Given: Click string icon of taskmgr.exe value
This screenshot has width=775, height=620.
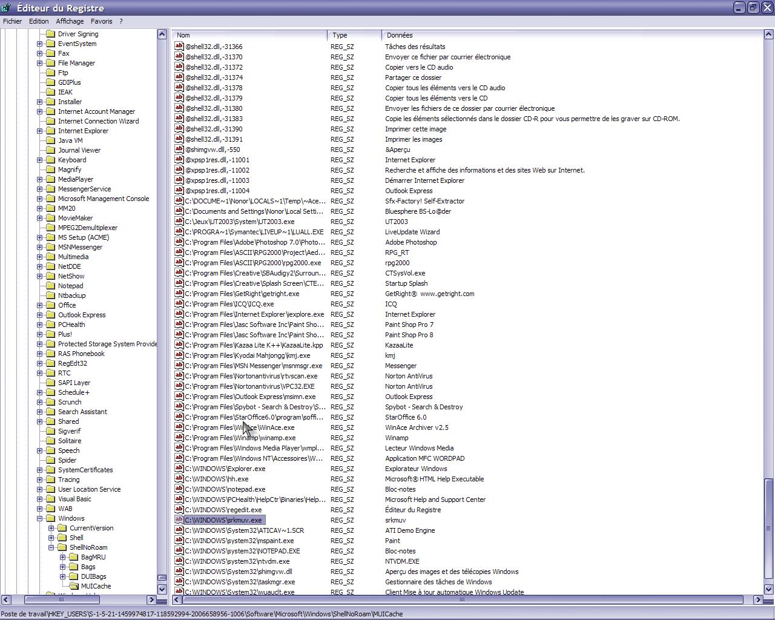Looking at the screenshot, I should click(x=179, y=582).
